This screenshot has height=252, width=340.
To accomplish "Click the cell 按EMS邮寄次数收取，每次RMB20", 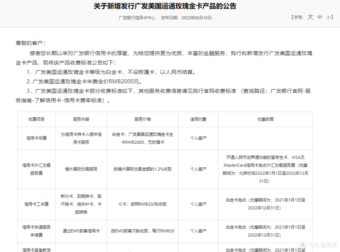I will coord(143,231).
